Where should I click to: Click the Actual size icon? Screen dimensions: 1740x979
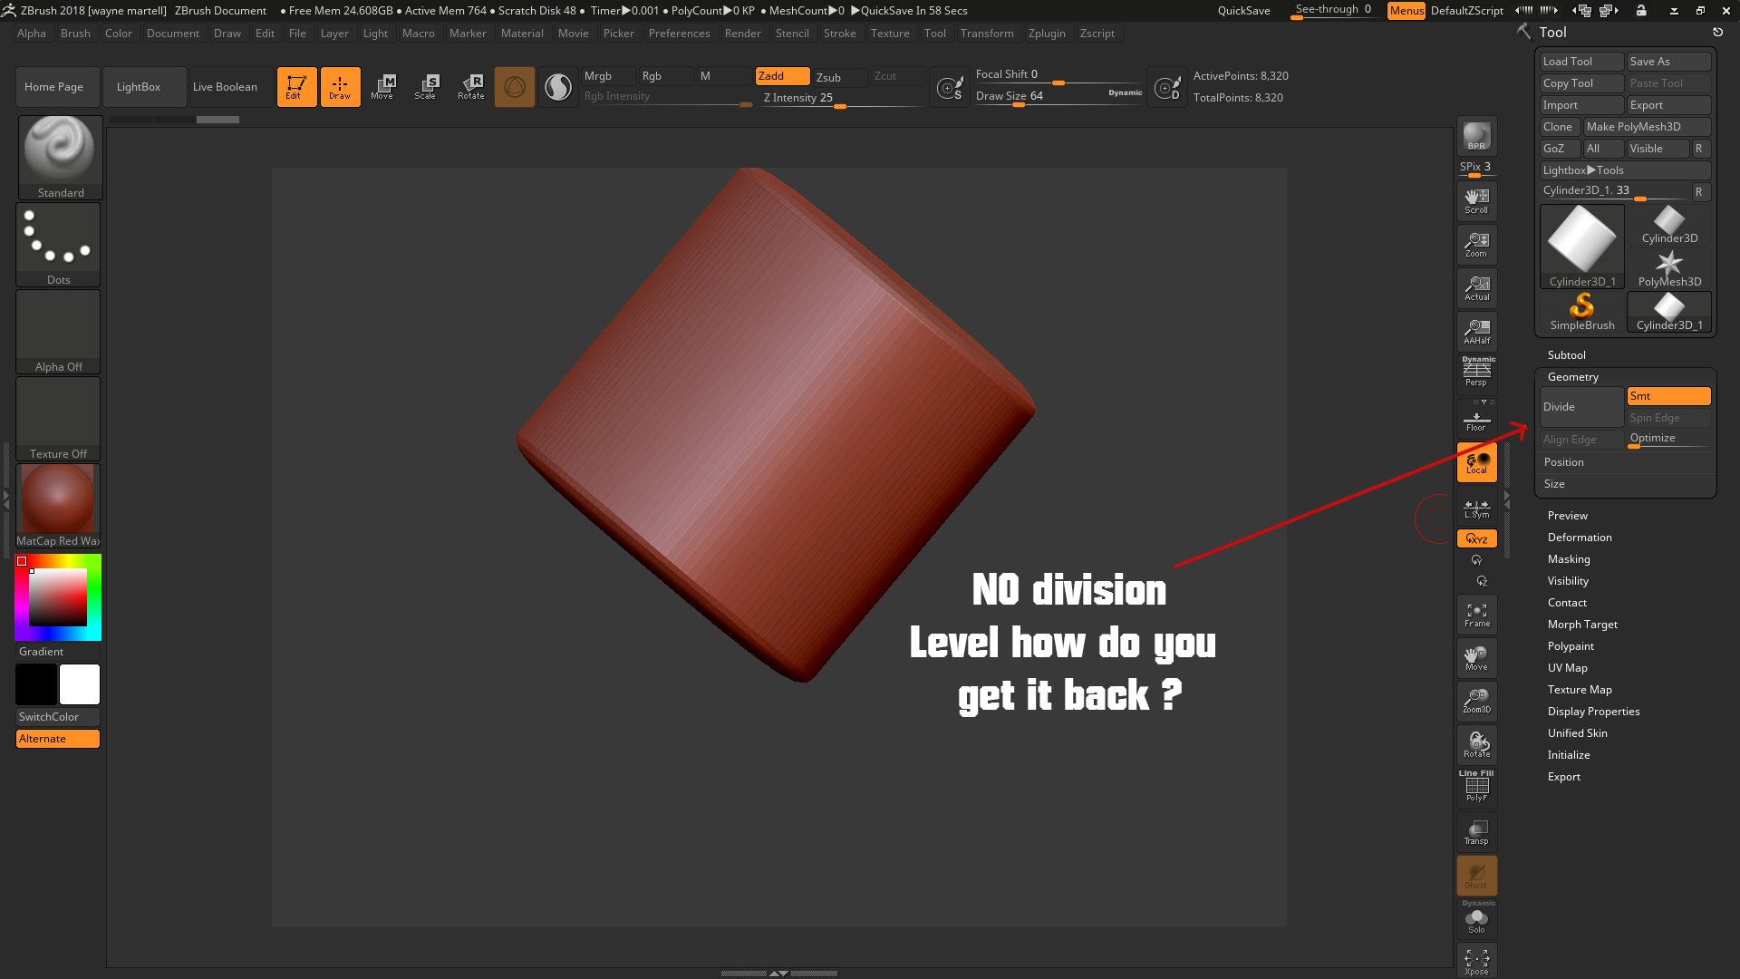coord(1476,288)
